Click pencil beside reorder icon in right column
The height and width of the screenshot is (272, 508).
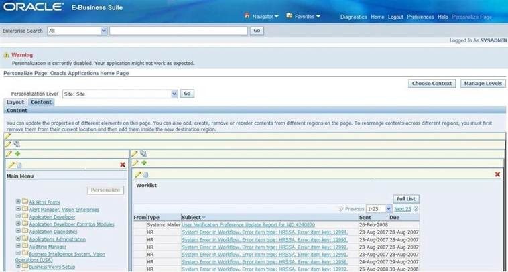click(135, 154)
